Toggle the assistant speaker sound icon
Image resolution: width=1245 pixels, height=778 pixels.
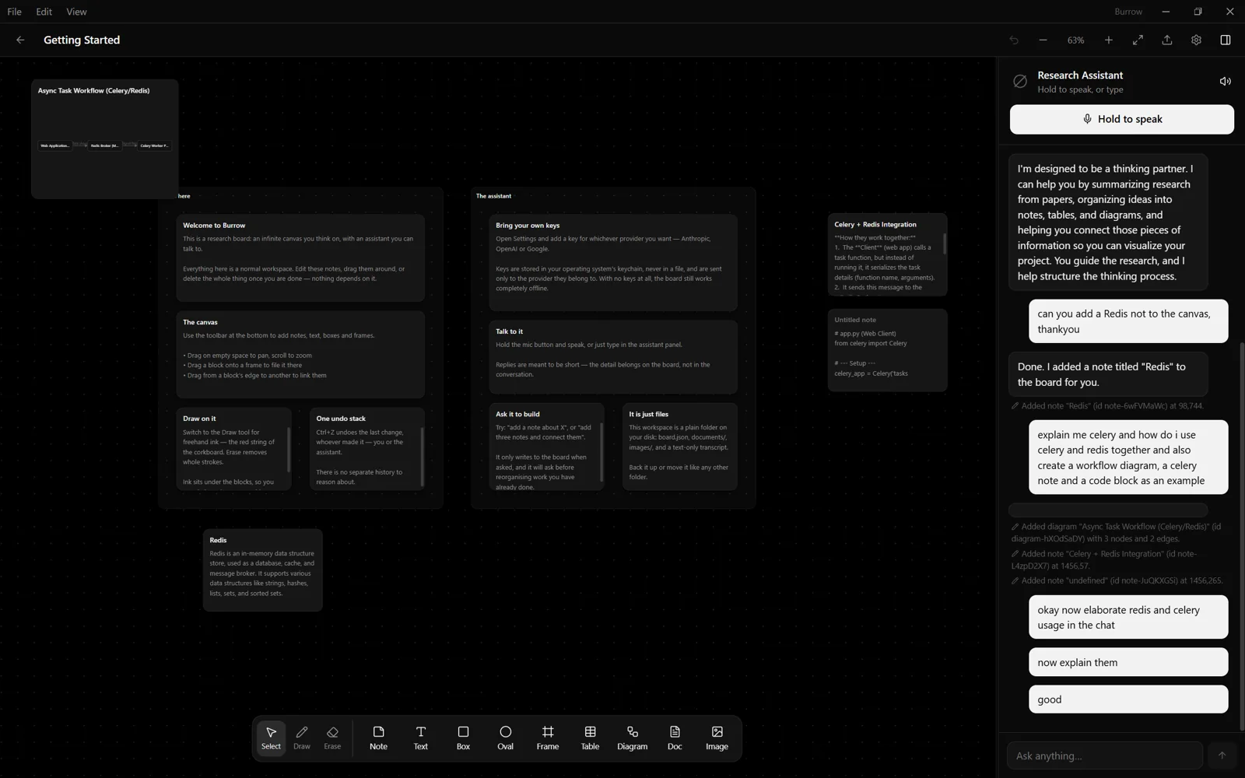(x=1225, y=81)
